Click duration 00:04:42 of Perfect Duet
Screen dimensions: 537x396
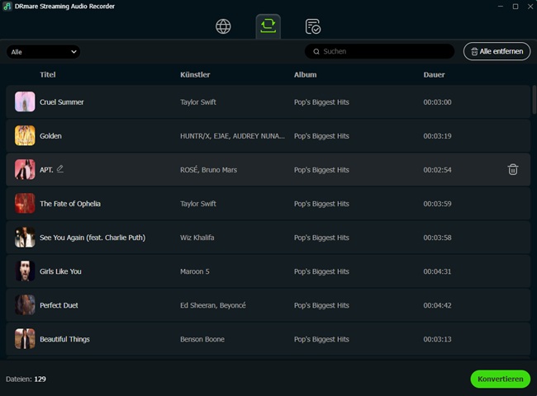pyautogui.click(x=437, y=305)
